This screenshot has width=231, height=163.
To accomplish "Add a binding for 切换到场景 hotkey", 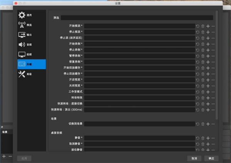I will [208, 124].
